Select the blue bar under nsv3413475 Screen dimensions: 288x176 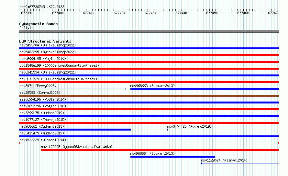149,136
